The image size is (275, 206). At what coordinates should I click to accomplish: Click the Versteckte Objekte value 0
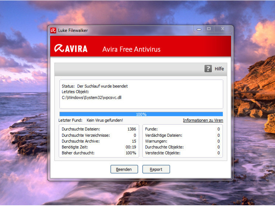coord(219,153)
